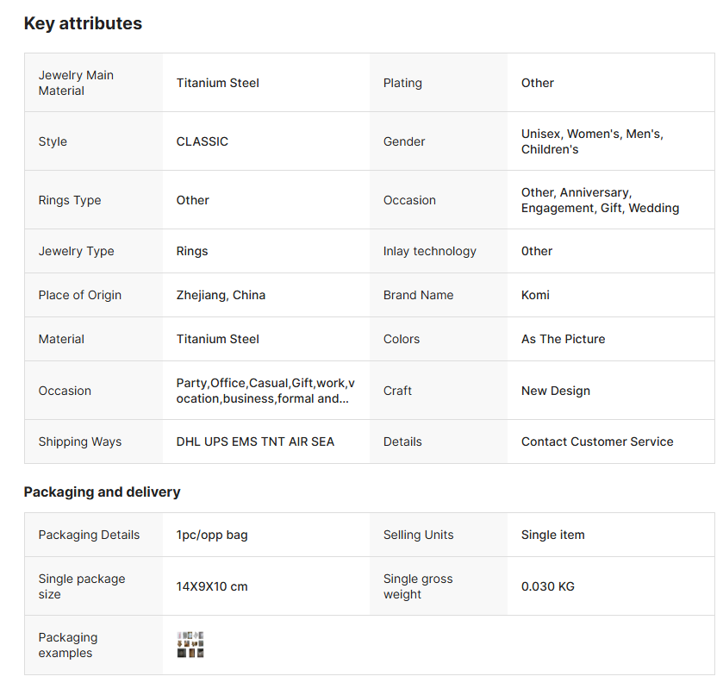Click the Packaging and delivery heading
Image resolution: width=723 pixels, height=689 pixels.
[102, 492]
